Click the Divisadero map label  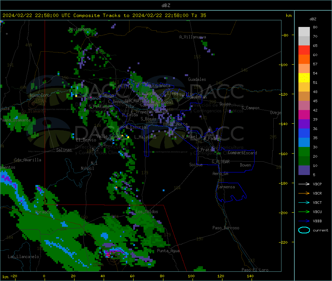[x=80, y=29]
